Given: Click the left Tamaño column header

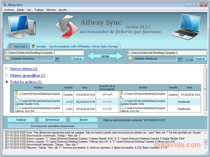Looking at the screenshot, I should (68, 87).
